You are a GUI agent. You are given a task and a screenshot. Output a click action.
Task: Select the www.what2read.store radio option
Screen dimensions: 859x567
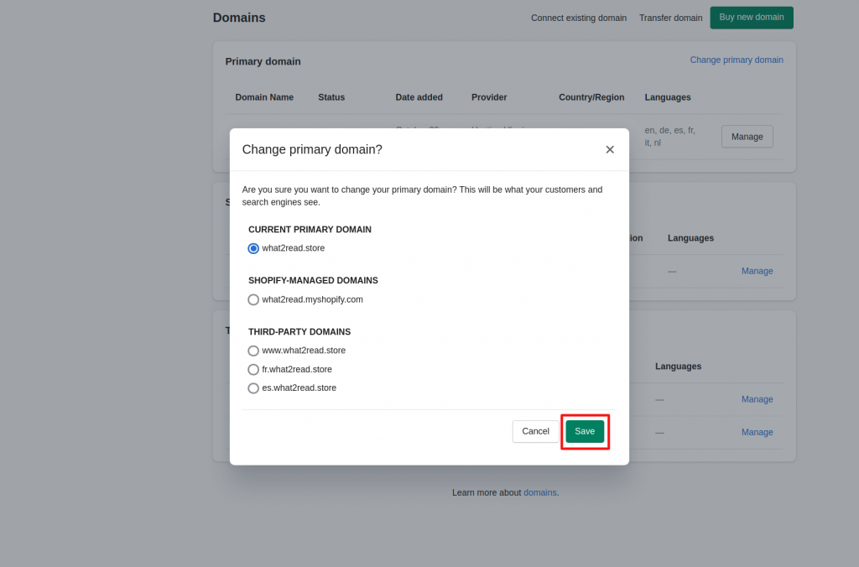tap(253, 351)
